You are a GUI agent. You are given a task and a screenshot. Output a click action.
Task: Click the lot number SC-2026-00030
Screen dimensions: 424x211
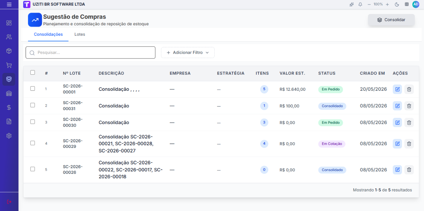(73, 122)
